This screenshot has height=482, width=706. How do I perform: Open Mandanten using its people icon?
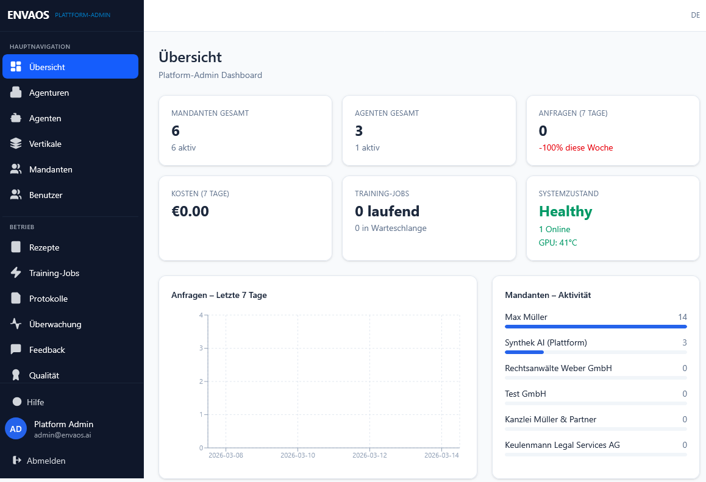16,169
